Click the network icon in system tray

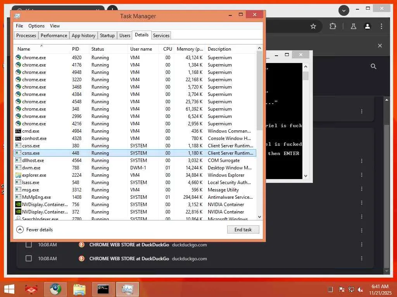351,290
